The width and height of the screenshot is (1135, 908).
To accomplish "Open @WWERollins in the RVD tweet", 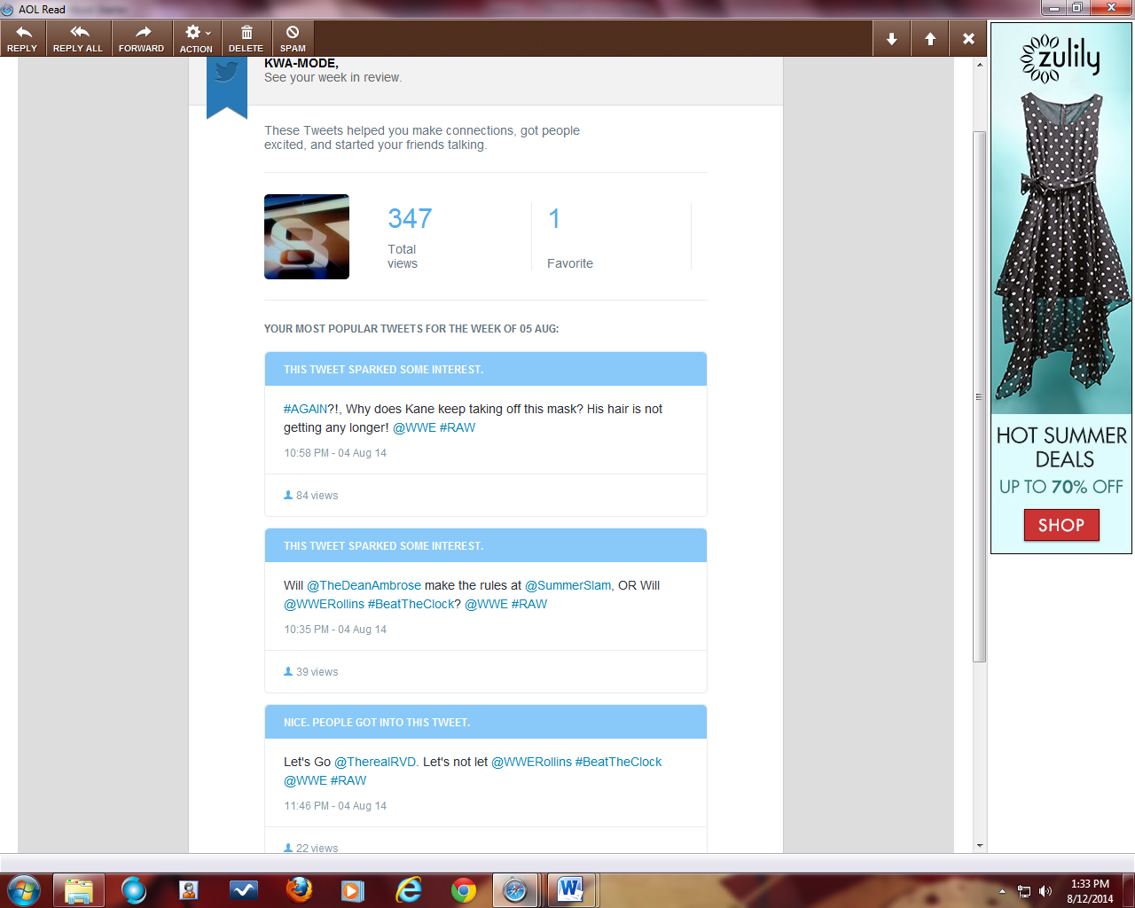I will point(531,762).
